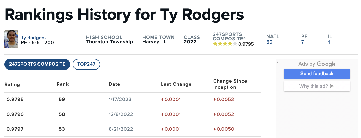Click the down arrow for 8/21/2022 last change

(x=162, y=129)
